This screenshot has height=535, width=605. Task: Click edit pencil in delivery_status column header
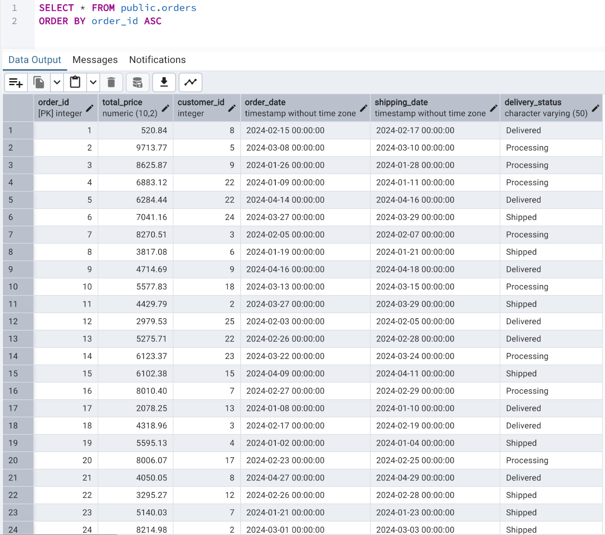(x=595, y=108)
